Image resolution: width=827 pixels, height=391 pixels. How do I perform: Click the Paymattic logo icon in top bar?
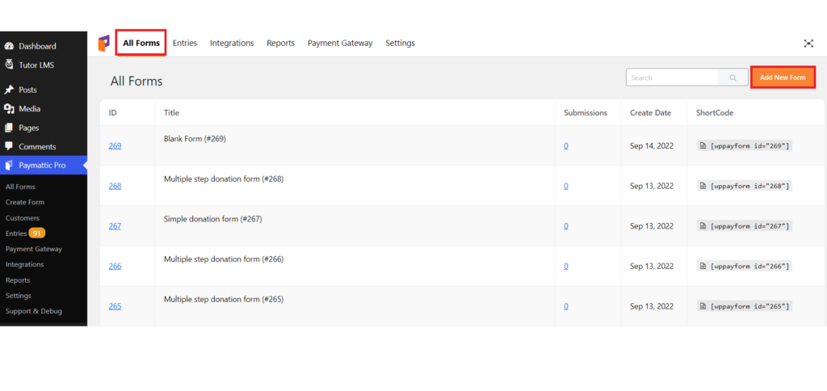tap(104, 44)
